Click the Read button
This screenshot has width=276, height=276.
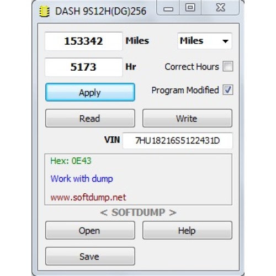pyautogui.click(x=90, y=118)
